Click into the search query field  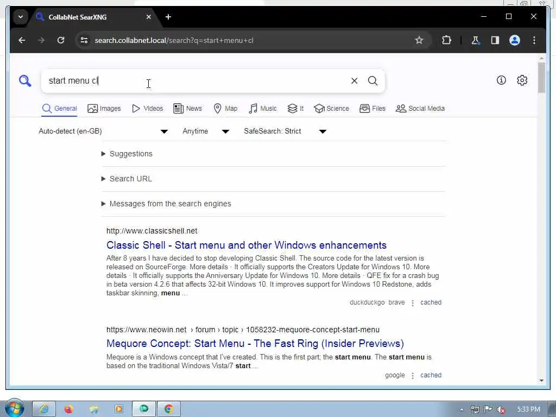click(195, 81)
